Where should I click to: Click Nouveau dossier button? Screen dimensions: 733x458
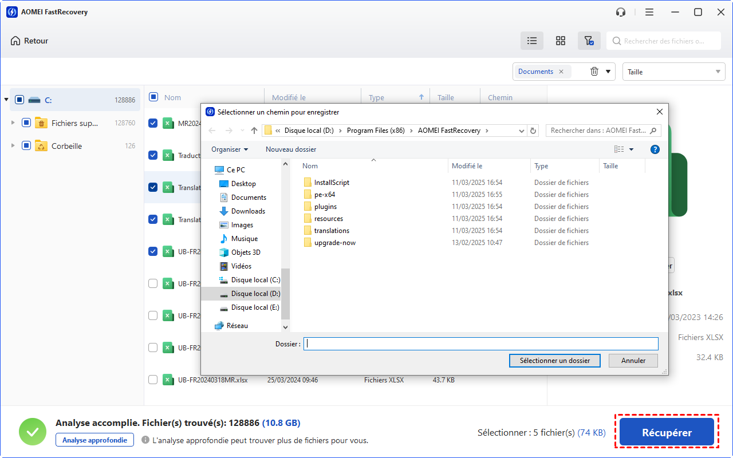coord(291,149)
